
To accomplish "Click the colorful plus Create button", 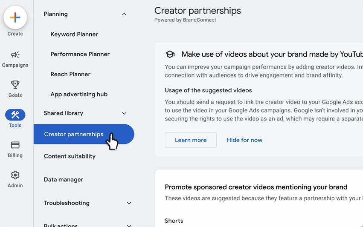I will click(15, 17).
